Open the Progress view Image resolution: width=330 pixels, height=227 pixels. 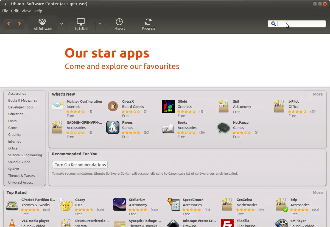[x=149, y=24]
